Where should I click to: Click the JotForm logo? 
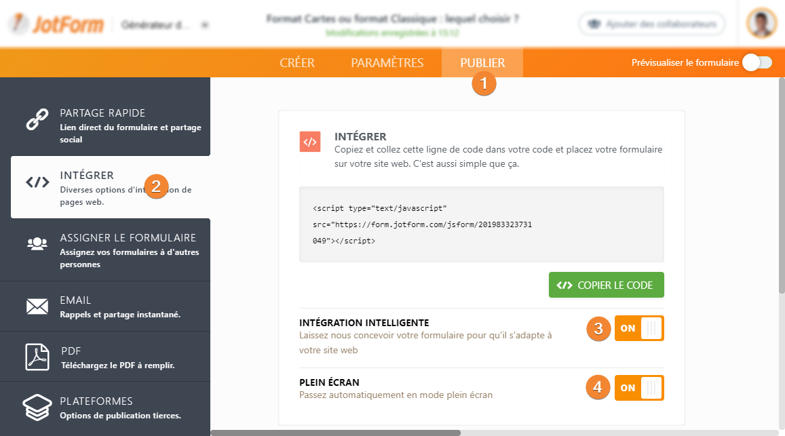[56, 24]
